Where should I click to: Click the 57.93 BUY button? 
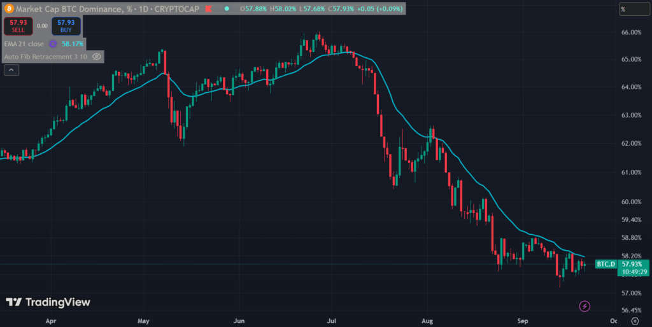click(66, 25)
